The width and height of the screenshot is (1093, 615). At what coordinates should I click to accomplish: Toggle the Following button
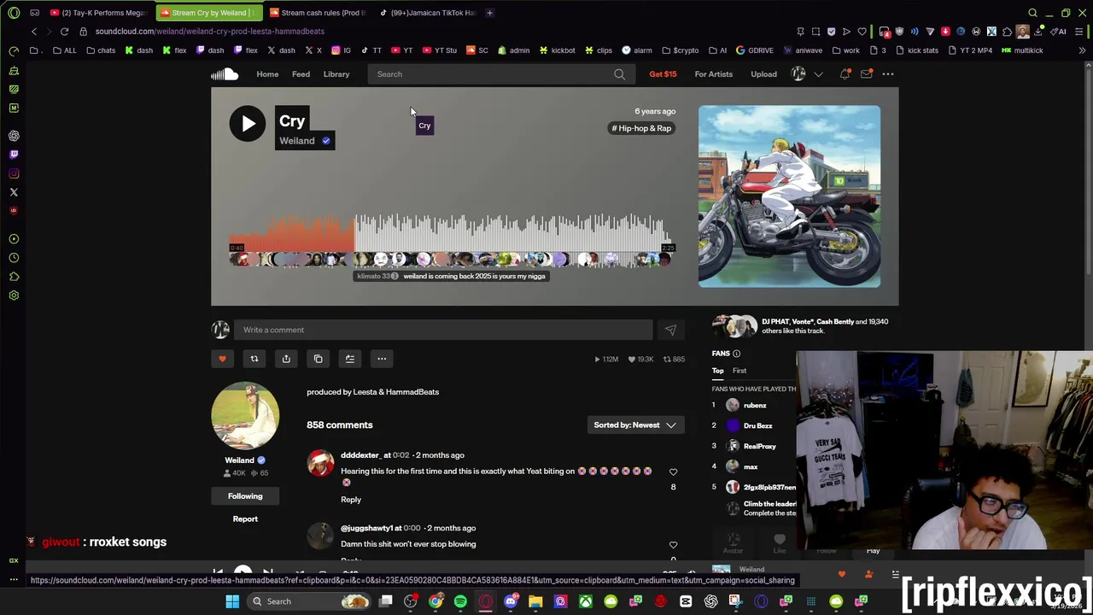click(x=245, y=496)
